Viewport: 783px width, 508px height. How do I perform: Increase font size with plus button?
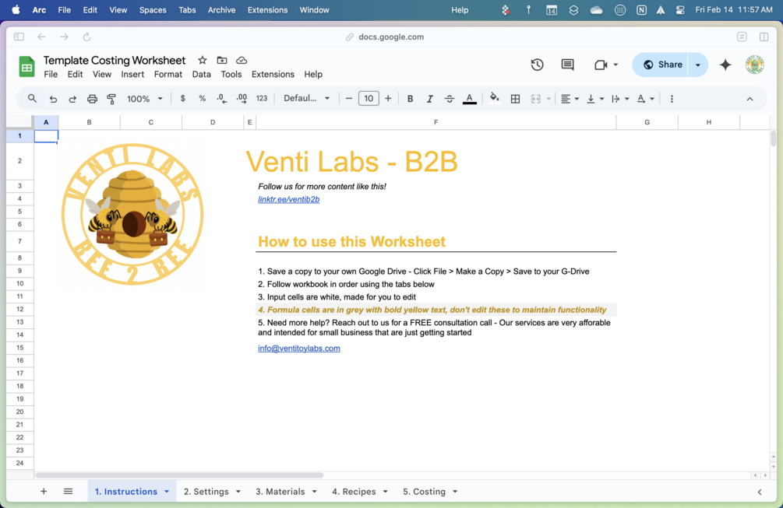[388, 99]
